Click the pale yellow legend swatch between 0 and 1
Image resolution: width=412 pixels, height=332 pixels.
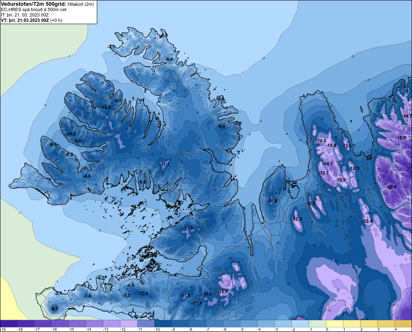click(x=335, y=324)
